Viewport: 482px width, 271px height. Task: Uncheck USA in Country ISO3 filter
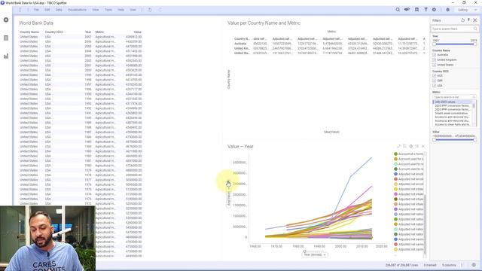coord(434,86)
